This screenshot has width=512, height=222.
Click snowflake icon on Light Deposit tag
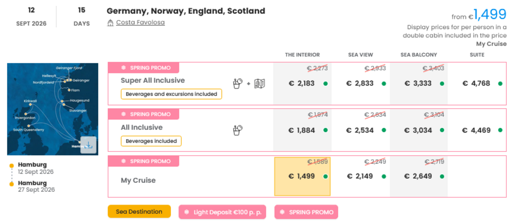click(187, 212)
